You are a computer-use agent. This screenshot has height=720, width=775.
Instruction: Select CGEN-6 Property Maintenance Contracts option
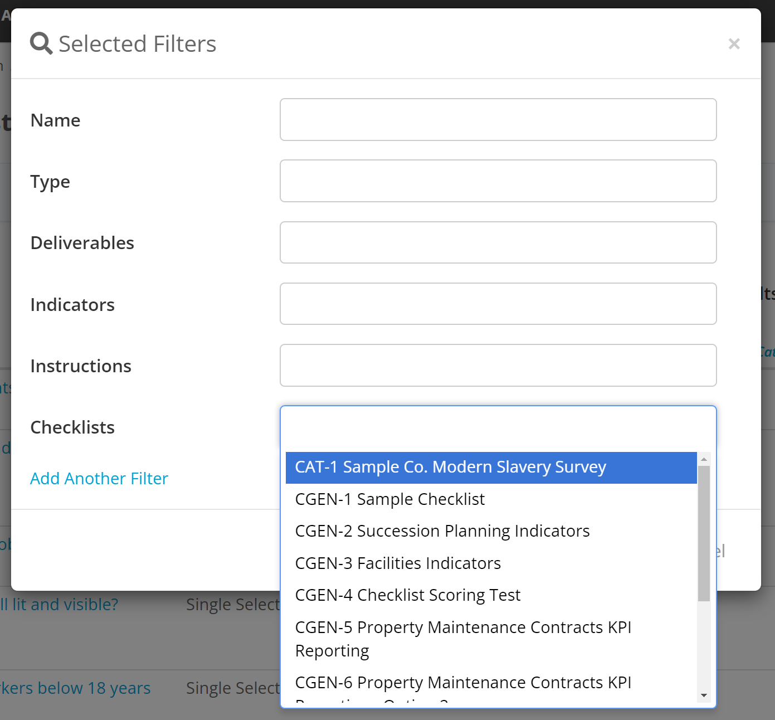coord(463,682)
